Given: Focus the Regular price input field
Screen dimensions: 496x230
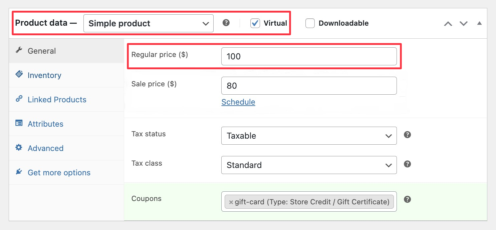Looking at the screenshot, I should tap(309, 56).
